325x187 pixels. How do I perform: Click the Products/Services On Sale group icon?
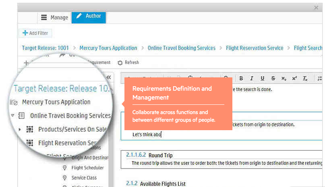30,129
